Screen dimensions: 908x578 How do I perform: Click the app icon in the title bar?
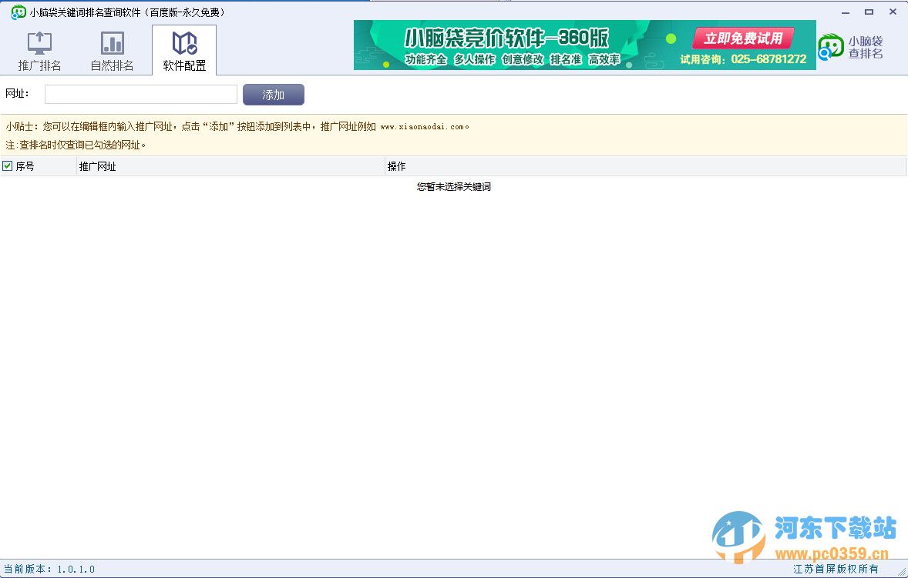[x=17, y=12]
